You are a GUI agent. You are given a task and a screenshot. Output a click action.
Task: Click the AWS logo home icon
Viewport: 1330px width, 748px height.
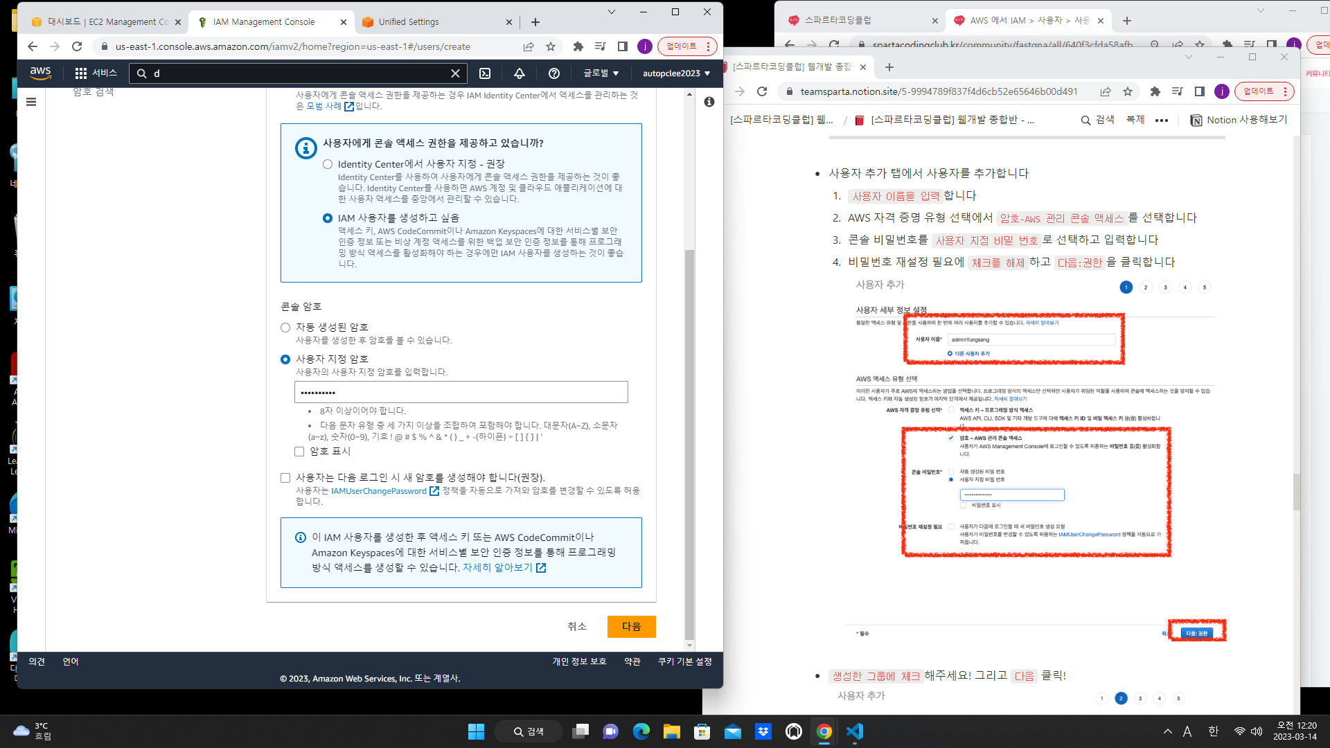click(40, 73)
